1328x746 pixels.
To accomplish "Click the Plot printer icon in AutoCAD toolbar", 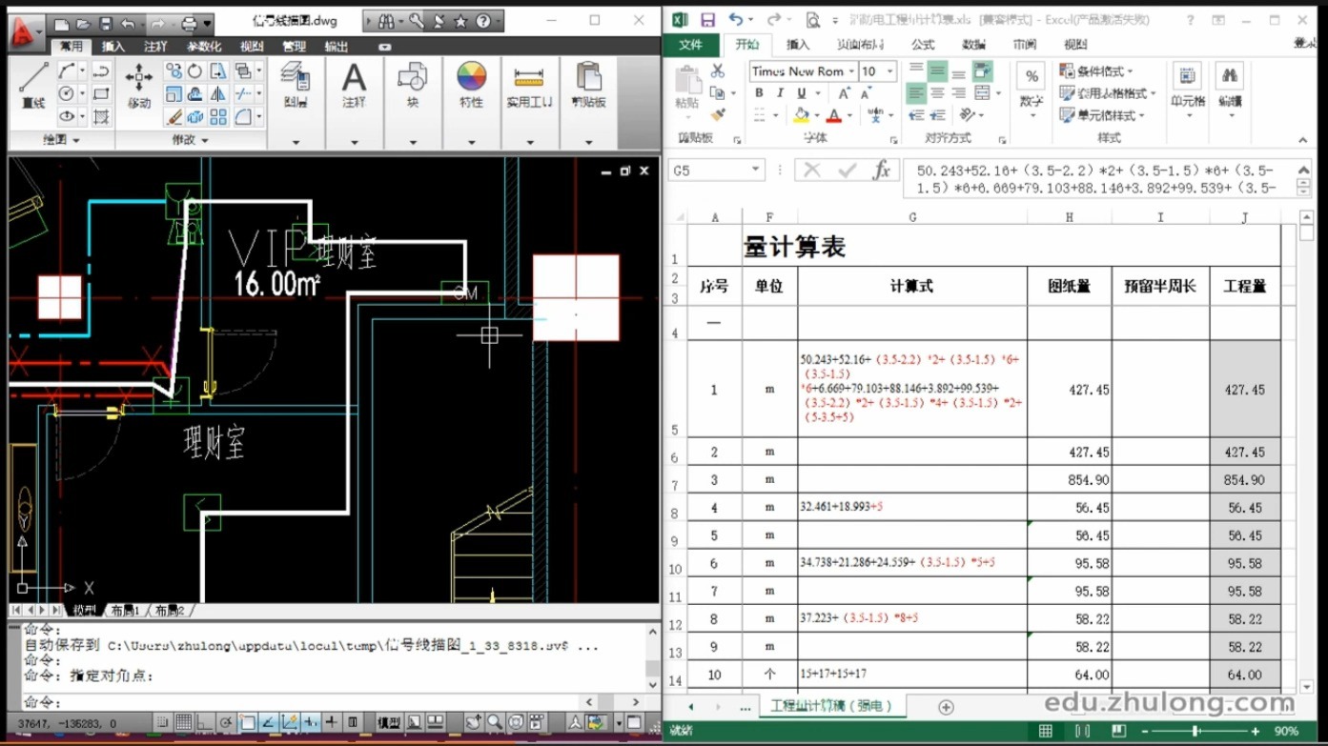I will pyautogui.click(x=189, y=24).
